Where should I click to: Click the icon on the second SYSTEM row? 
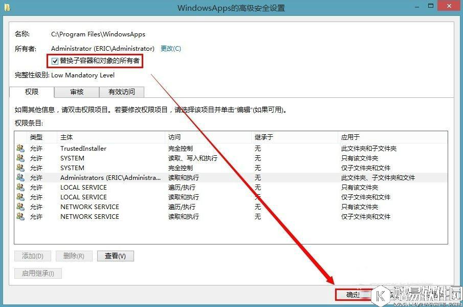click(x=19, y=168)
